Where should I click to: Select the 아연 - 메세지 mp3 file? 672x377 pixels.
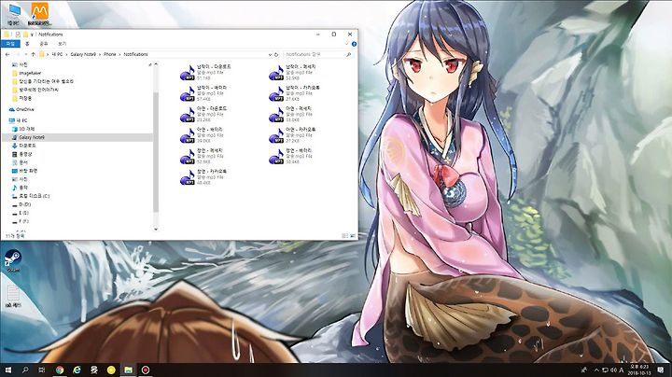291,115
